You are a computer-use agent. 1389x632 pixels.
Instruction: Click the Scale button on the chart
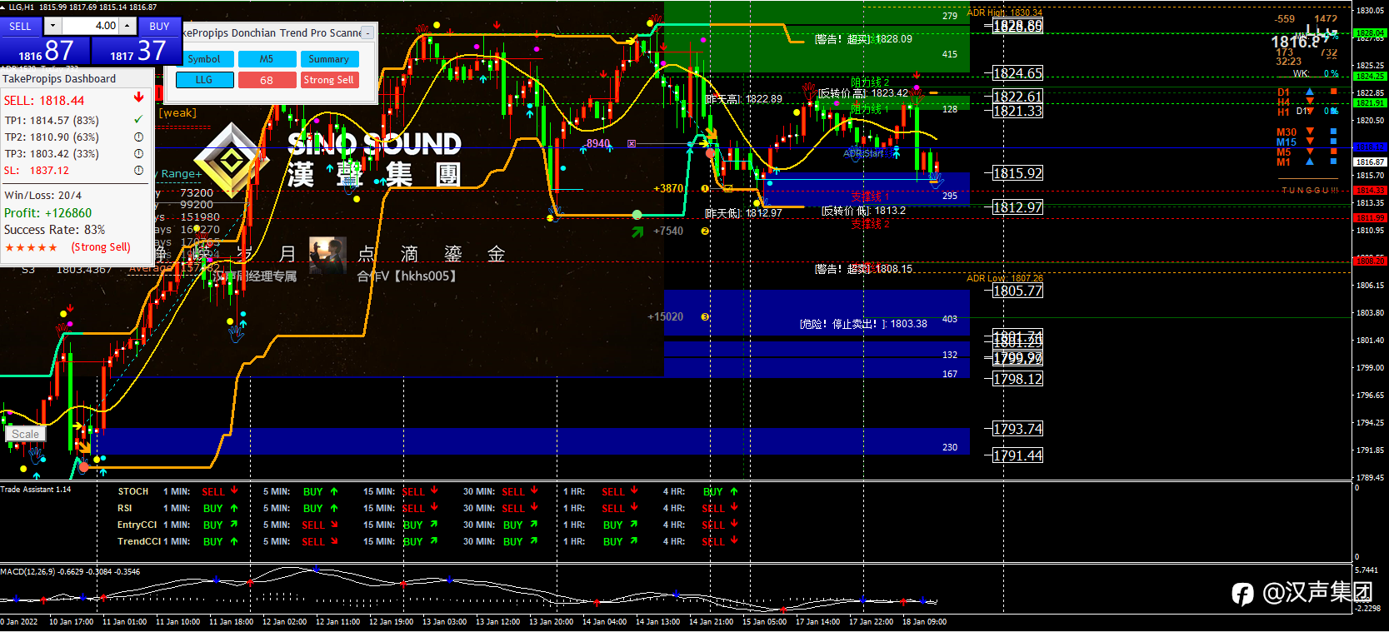[x=25, y=434]
